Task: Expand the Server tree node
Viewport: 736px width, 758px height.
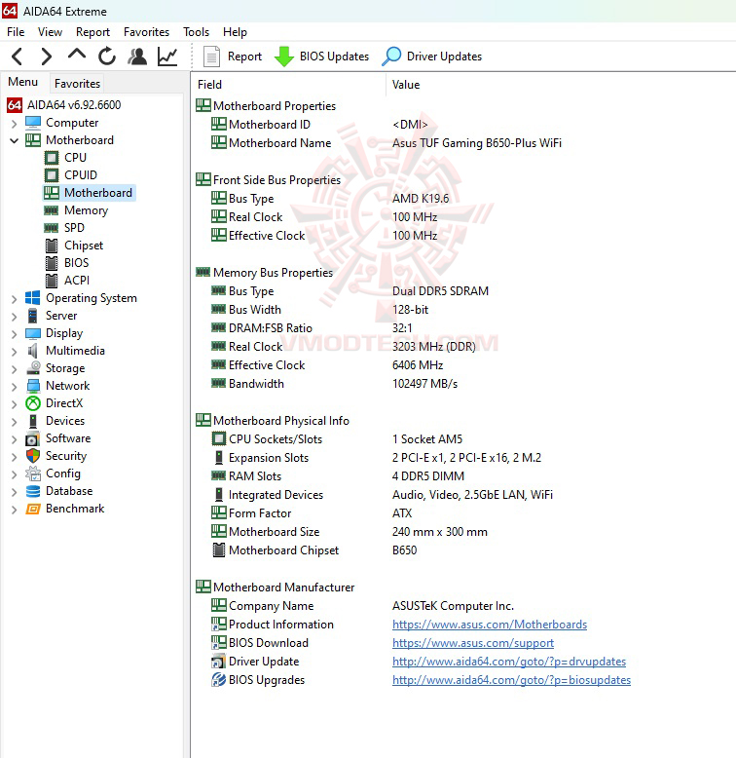Action: point(14,316)
